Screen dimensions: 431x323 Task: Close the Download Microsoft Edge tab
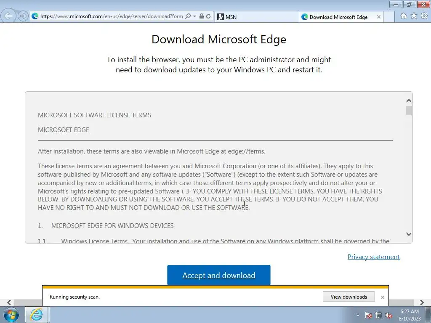[378, 17]
